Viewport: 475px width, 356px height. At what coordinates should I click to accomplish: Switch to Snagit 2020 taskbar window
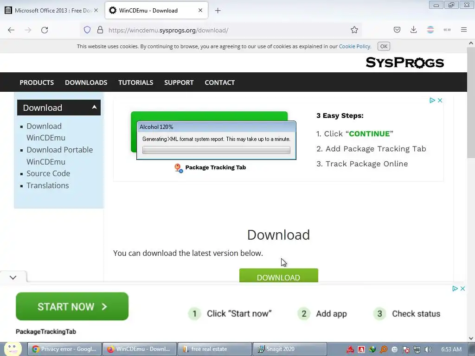click(289, 349)
